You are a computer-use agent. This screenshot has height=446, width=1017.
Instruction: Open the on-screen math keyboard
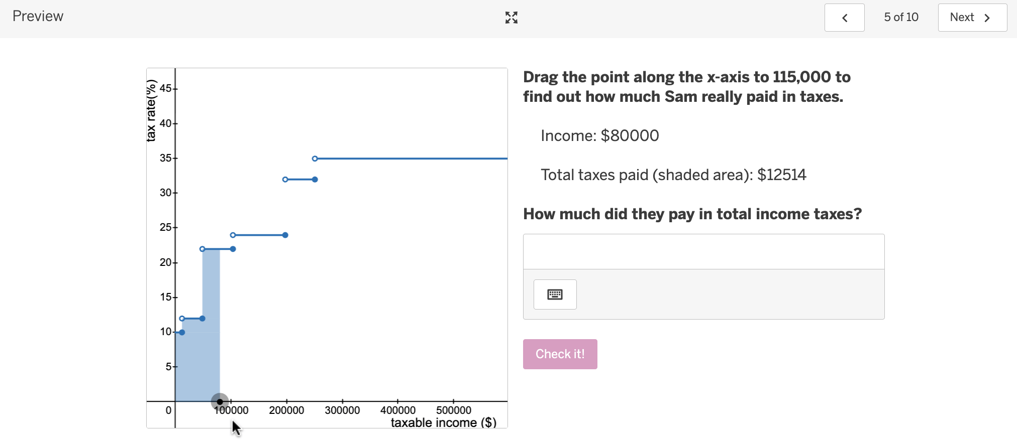pyautogui.click(x=555, y=294)
